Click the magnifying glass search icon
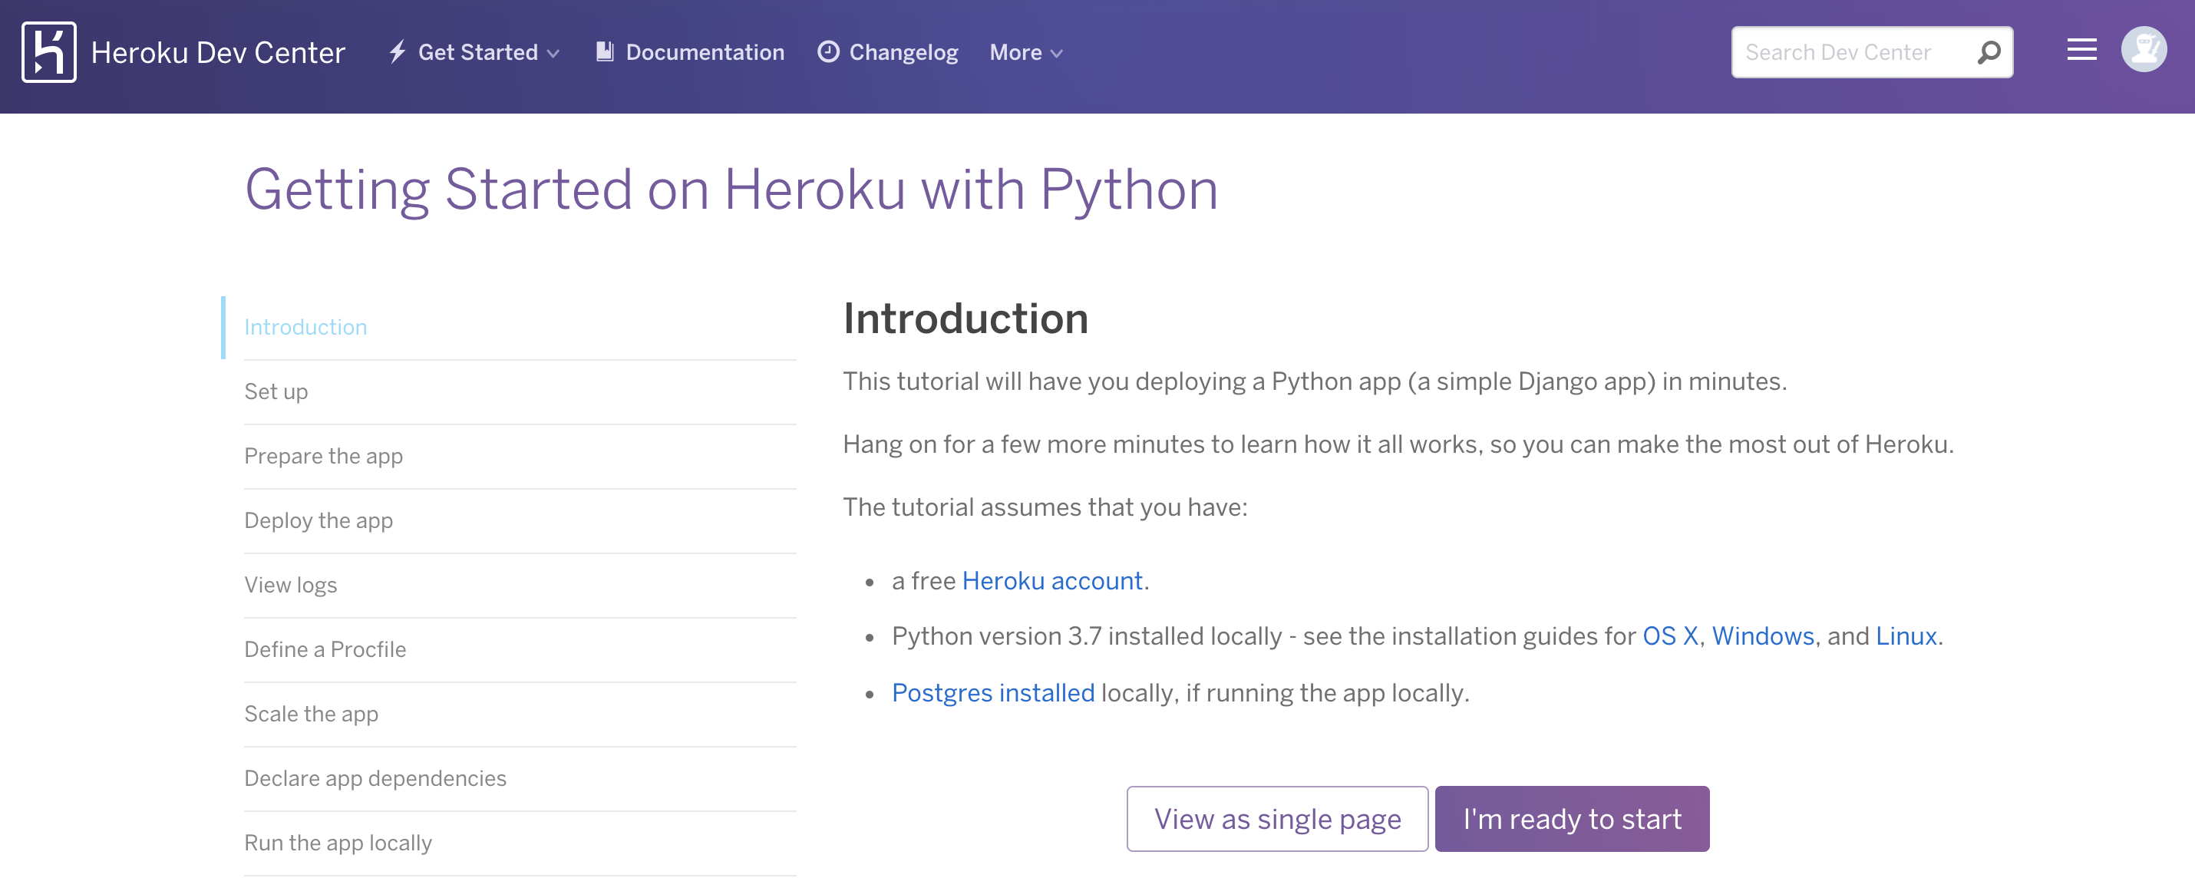The width and height of the screenshot is (2195, 878). tap(1989, 52)
